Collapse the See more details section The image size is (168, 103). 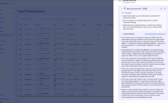[122, 34]
